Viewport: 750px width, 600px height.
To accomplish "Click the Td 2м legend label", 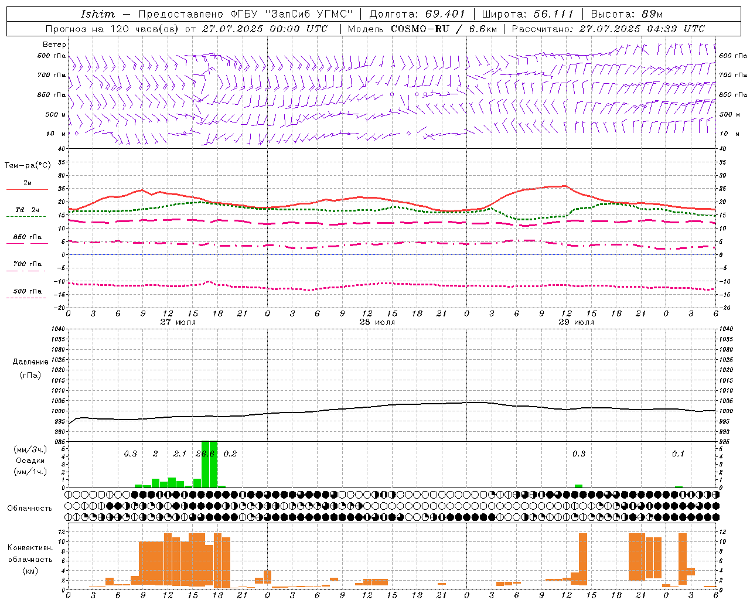I will click(27, 210).
